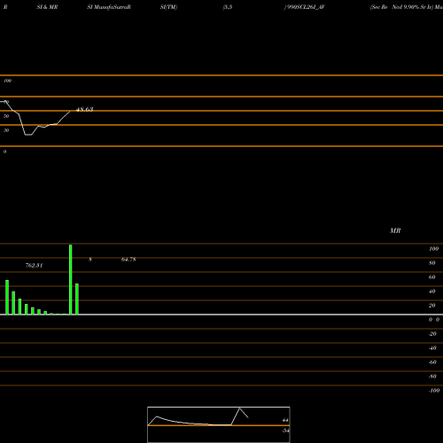Click the RSI axis label 0
This screenshot has width=443, height=443.
pos(4,152)
